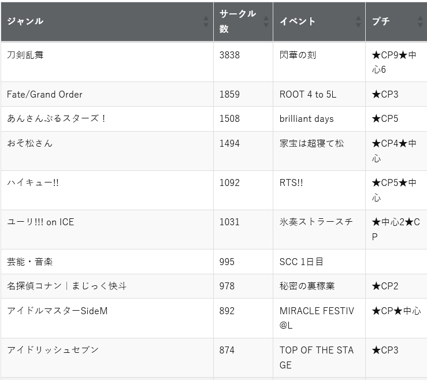Click circle count 3838 cell

click(243, 62)
